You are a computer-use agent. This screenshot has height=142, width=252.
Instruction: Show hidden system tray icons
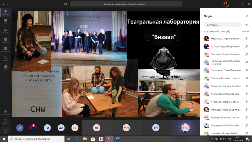213,139
